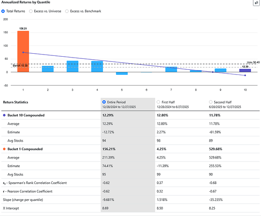Click the blue quantile 3 bar
Image resolution: width=261 pixels, height=216 pixels.
click(x=72, y=67)
